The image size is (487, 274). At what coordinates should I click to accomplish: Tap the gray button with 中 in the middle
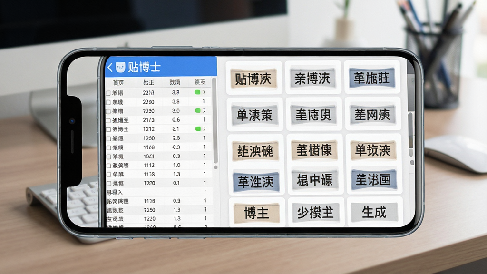(315, 180)
